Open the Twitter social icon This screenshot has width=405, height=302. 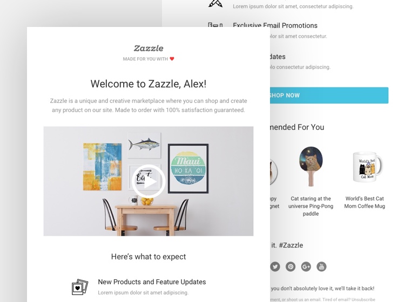[x=275, y=266]
